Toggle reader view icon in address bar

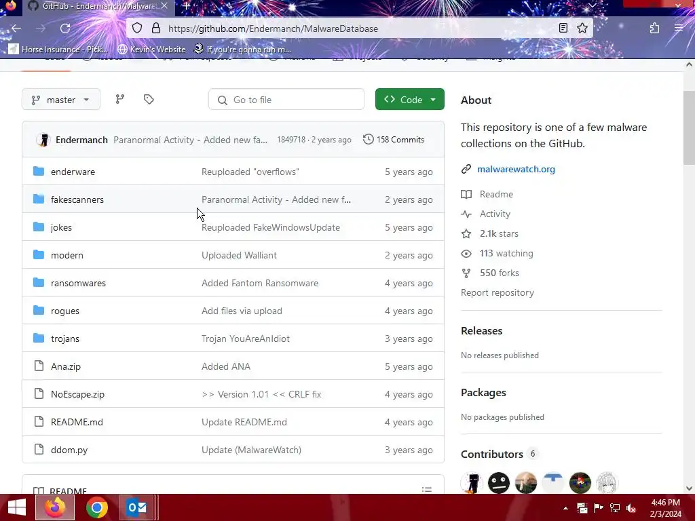(x=563, y=28)
